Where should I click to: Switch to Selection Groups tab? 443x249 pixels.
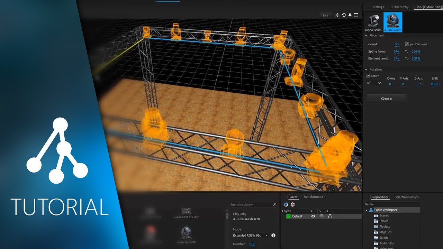tap(407, 197)
